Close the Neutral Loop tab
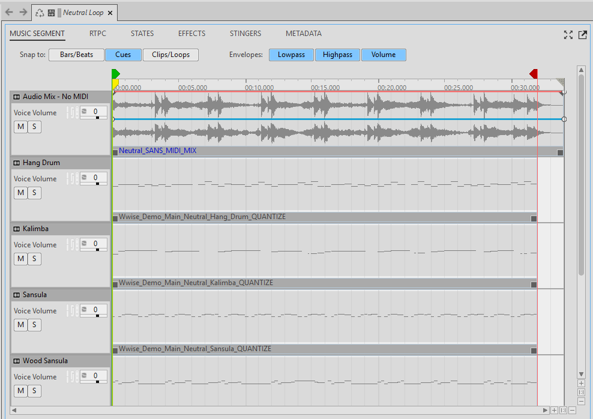The height and width of the screenshot is (419, 593). pos(110,13)
